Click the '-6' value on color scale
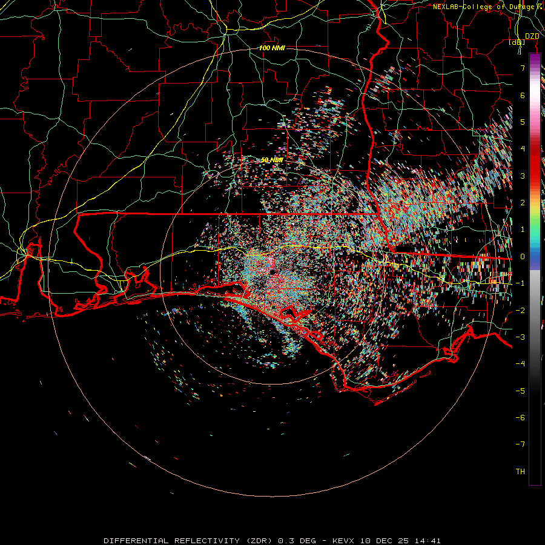The width and height of the screenshot is (545, 545). [x=520, y=418]
